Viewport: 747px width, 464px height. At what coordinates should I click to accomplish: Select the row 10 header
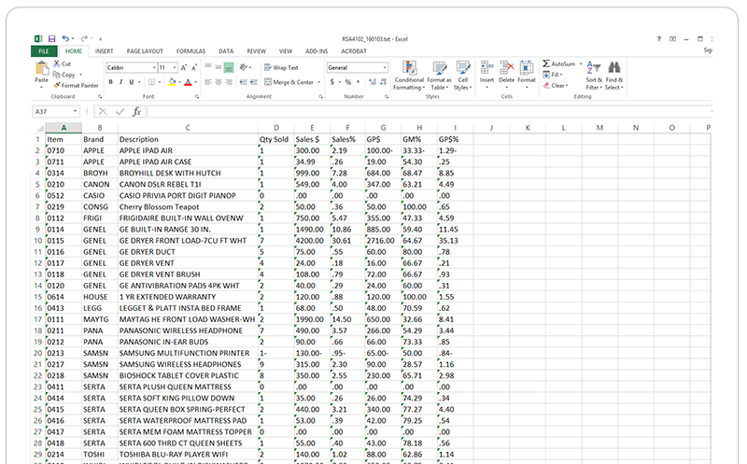38,241
